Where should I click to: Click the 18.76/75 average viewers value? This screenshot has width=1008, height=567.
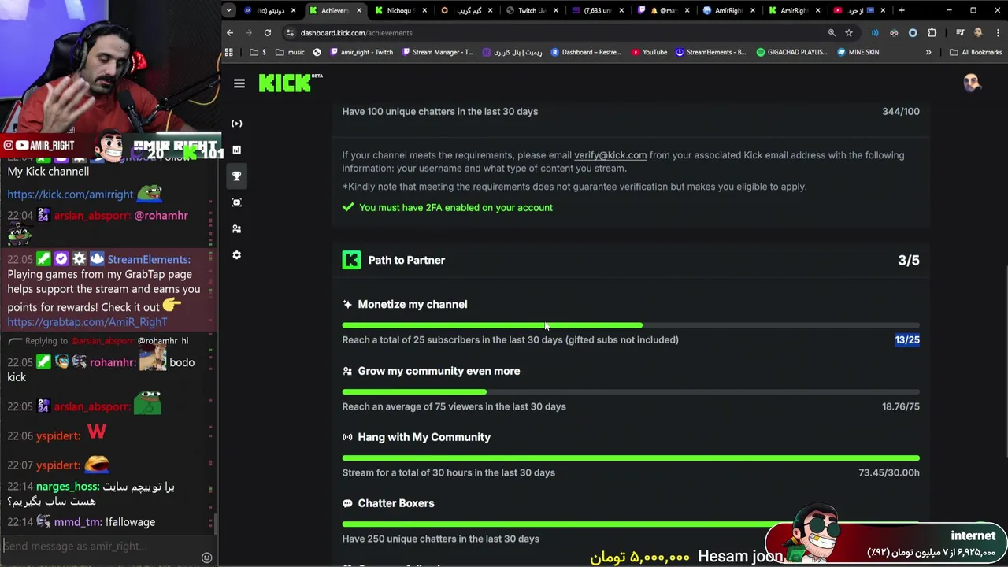click(901, 406)
